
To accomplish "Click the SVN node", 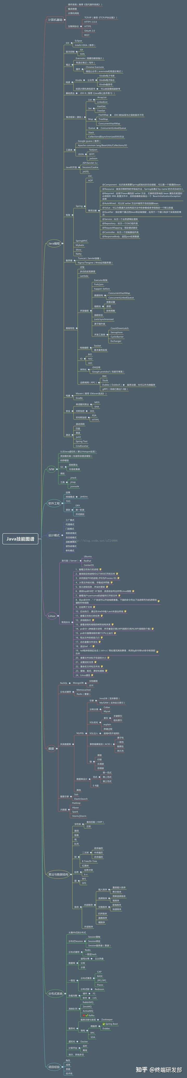I will [x=82, y=54].
